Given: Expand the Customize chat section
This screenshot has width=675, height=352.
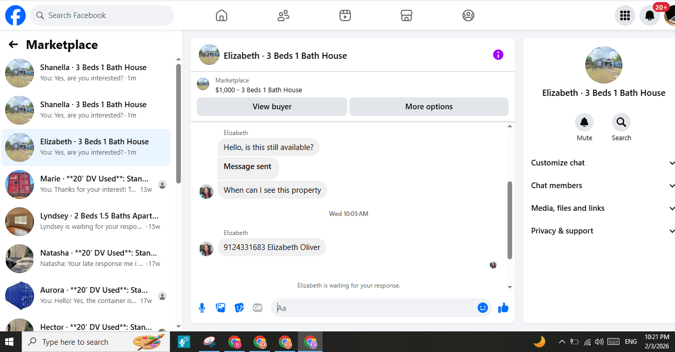Looking at the screenshot, I should tap(603, 163).
